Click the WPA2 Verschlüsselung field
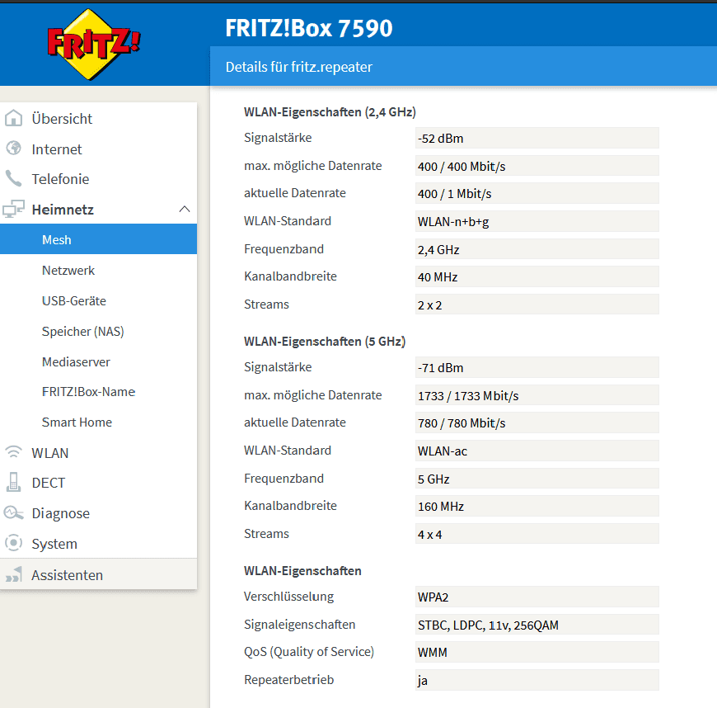The height and width of the screenshot is (708, 717). coord(537,597)
